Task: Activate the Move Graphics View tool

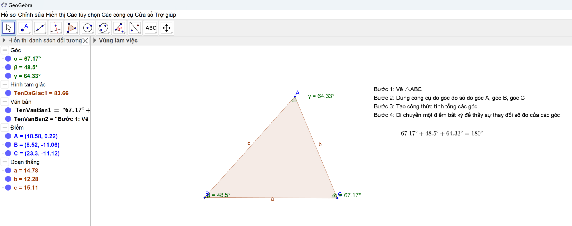Action: point(166,28)
